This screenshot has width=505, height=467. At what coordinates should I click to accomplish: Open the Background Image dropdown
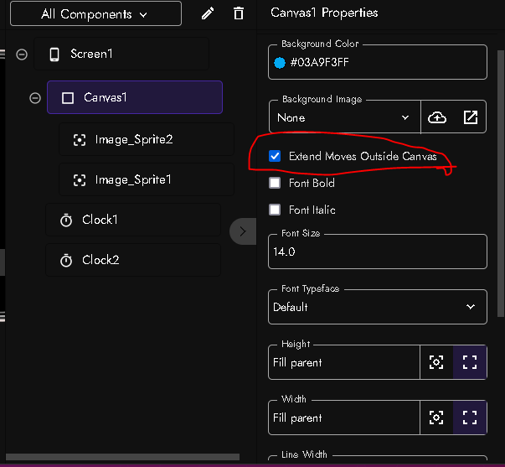tap(343, 118)
